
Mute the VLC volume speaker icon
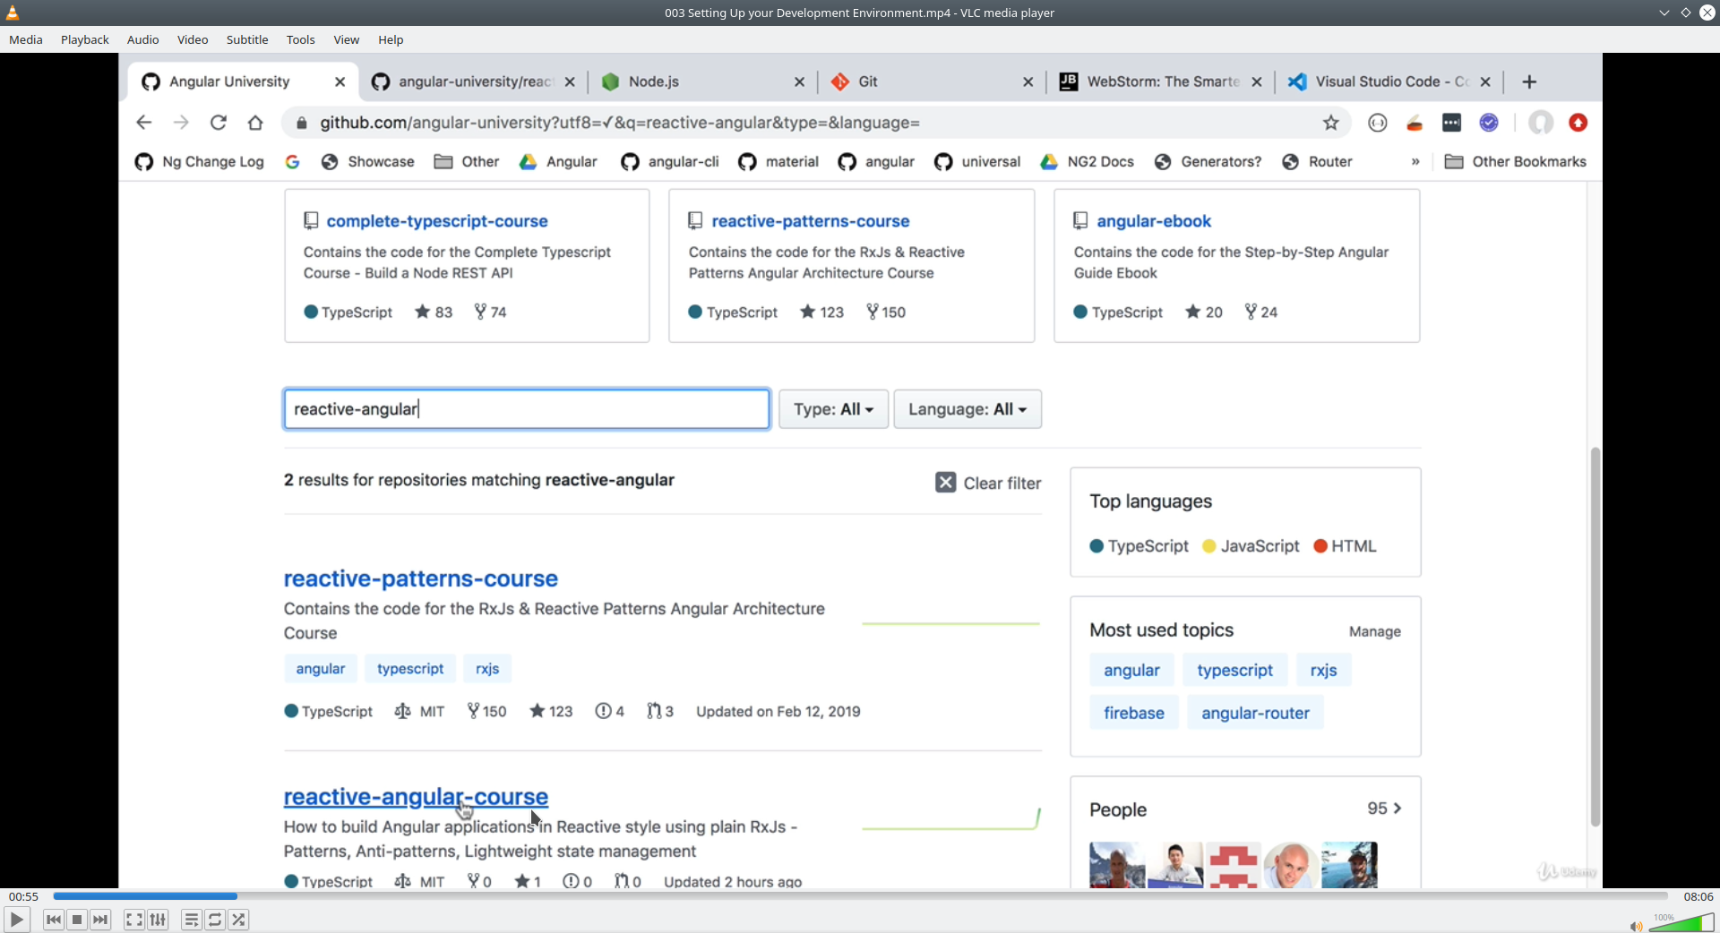click(1636, 926)
